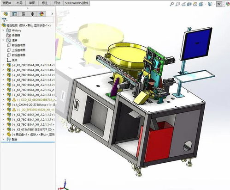Click the Zoom to Area icon
The image size is (230, 190).
177,4
